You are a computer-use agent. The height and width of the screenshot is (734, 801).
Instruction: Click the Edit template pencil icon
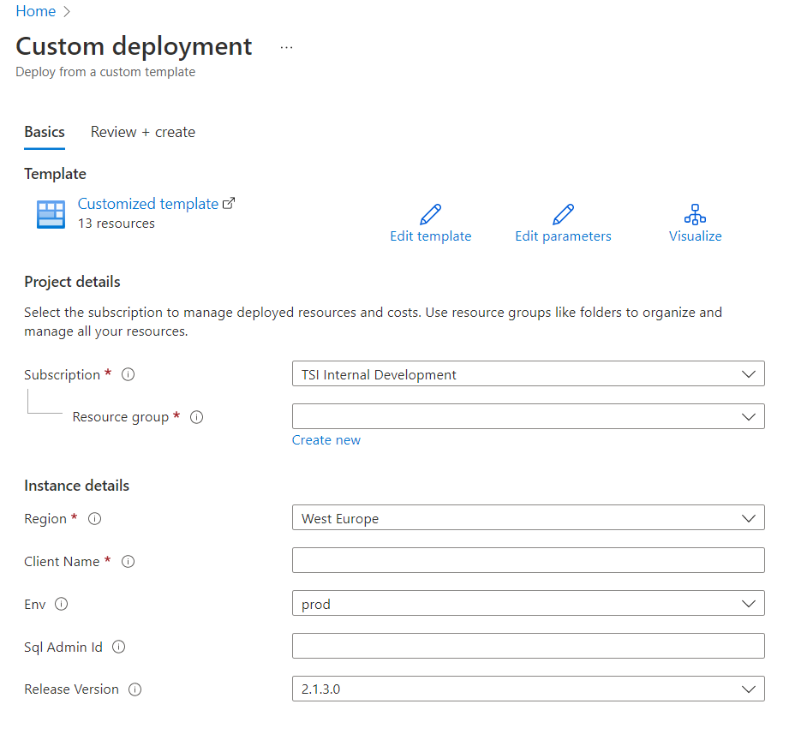click(x=430, y=213)
